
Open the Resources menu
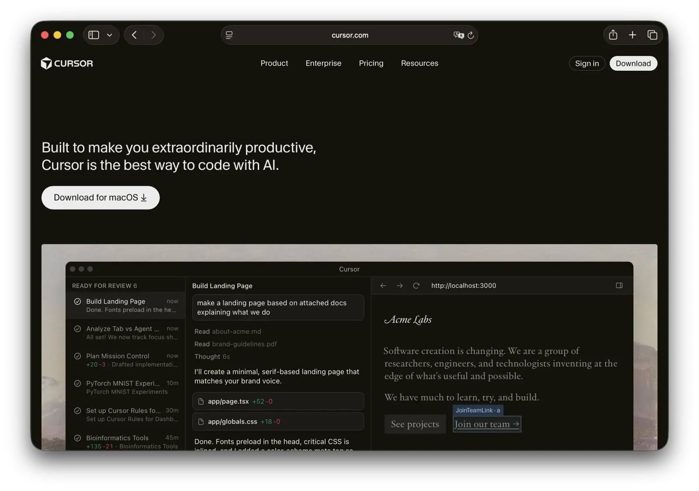coord(419,63)
